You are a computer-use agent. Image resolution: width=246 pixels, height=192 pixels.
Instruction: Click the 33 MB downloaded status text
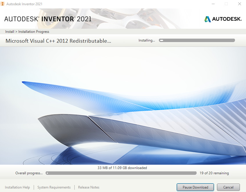click(x=122, y=168)
